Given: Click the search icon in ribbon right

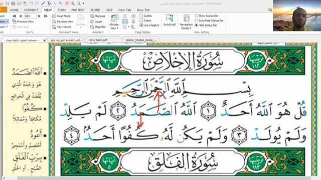Looking at the screenshot, I should click(270, 9).
